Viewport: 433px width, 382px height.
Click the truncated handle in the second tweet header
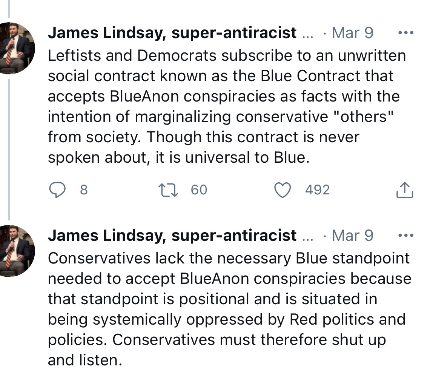[308, 237]
